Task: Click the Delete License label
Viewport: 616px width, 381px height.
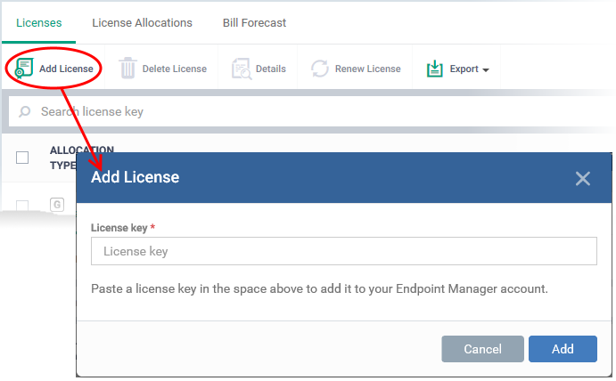Action: 175,69
